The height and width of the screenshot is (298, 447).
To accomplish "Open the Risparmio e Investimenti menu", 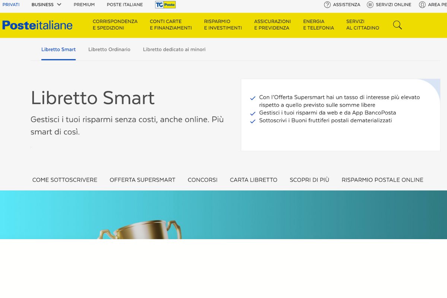I will point(222,25).
